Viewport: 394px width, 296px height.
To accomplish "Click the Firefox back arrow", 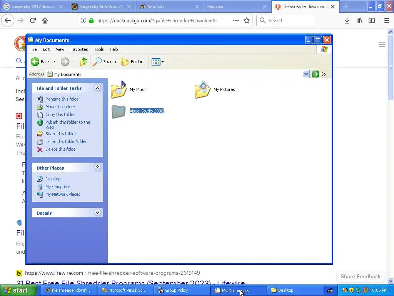I will (8, 20).
